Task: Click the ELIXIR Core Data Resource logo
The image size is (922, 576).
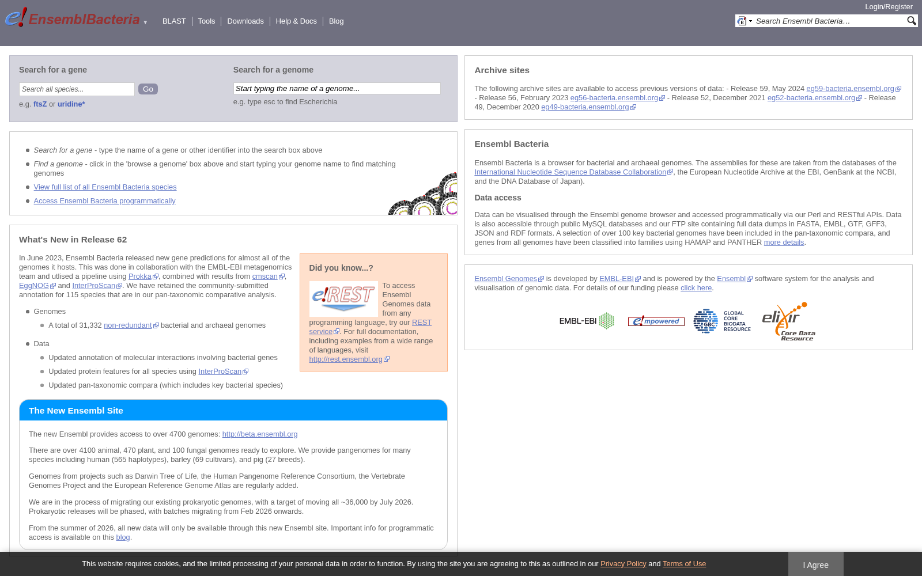Action: [x=789, y=321]
